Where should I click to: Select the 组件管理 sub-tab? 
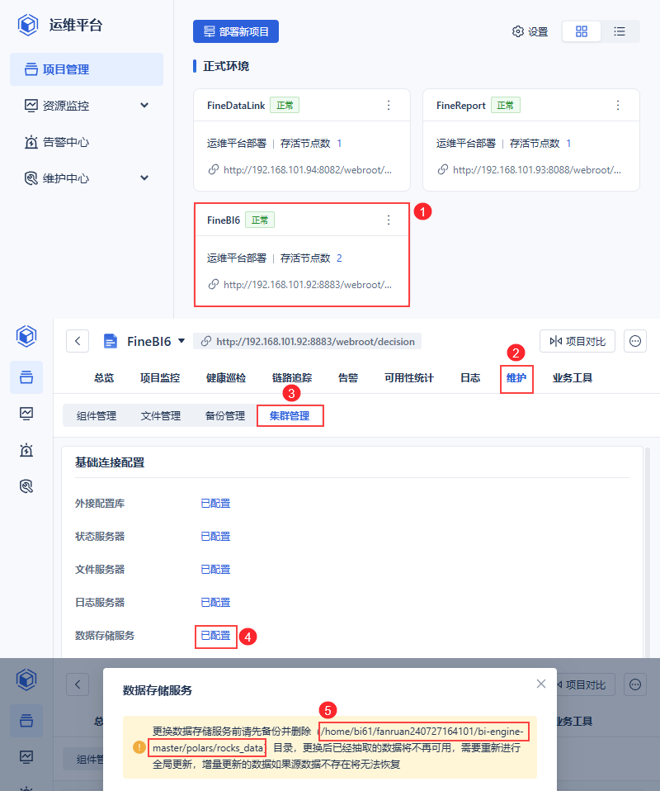point(97,415)
